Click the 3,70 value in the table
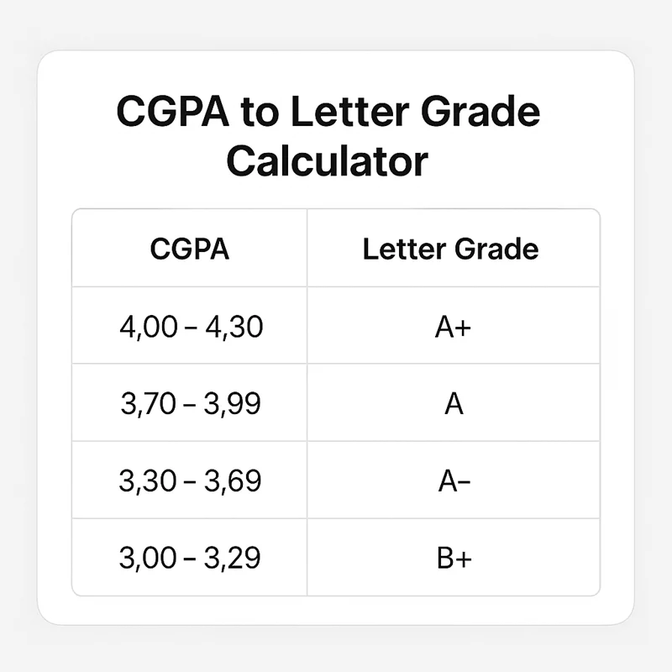Image resolution: width=672 pixels, height=672 pixels. pos(149,404)
